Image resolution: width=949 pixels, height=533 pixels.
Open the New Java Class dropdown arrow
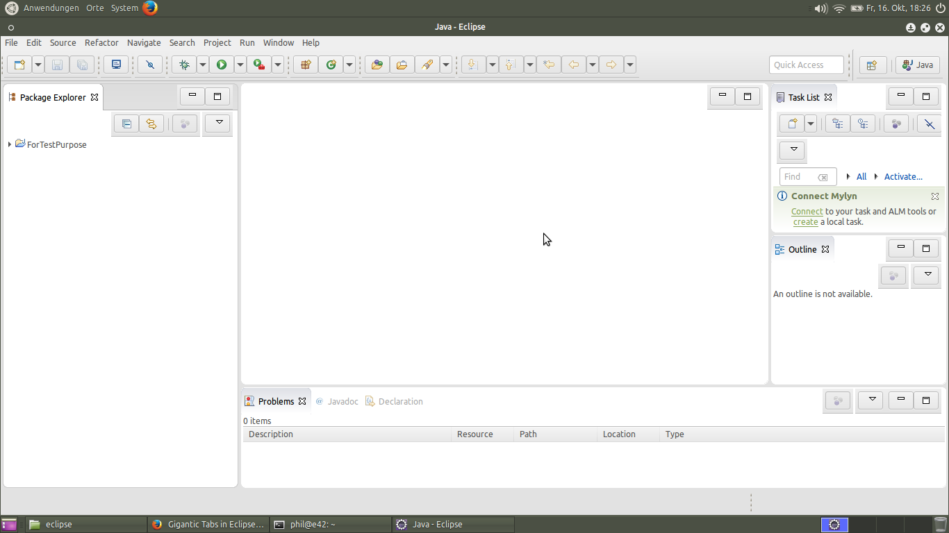[349, 65]
